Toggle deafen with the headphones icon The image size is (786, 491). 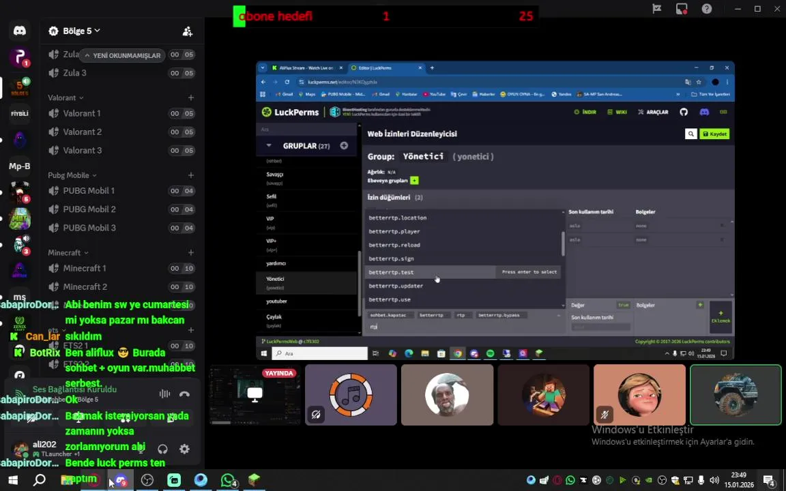[162, 449]
